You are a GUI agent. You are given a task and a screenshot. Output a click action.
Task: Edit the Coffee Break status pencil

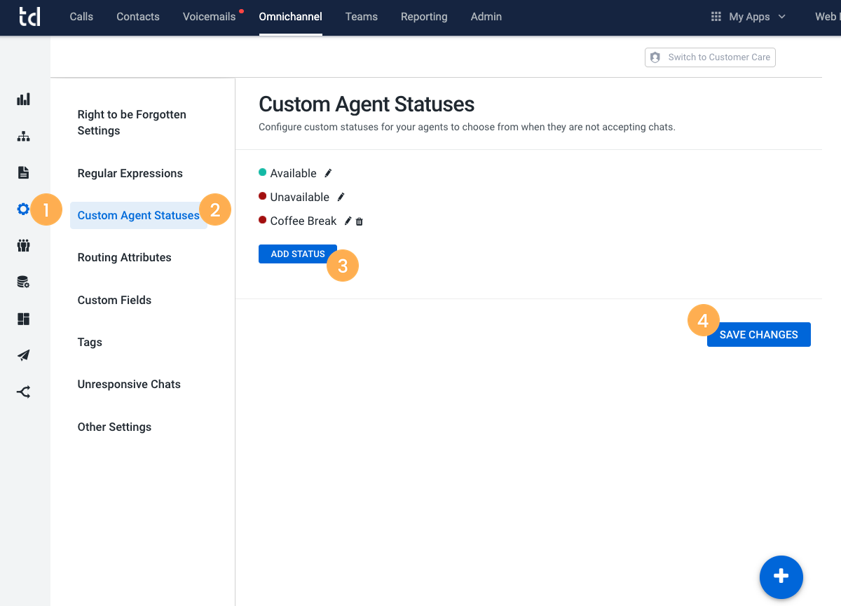(x=348, y=221)
